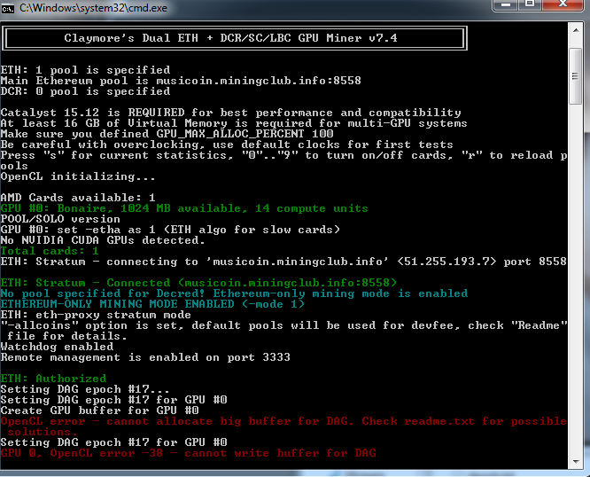Click the 'Setting DAG epoch #17...' line
Image resolution: width=590 pixels, height=477 pixels.
pyautogui.click(x=85, y=389)
